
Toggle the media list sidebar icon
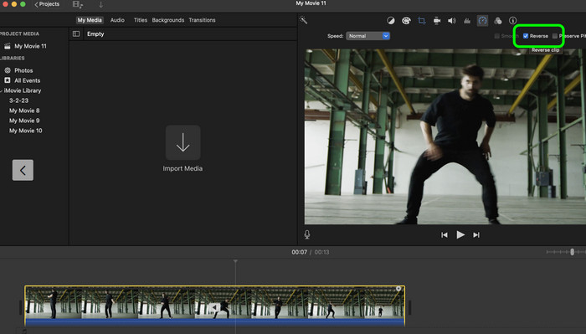click(x=76, y=34)
